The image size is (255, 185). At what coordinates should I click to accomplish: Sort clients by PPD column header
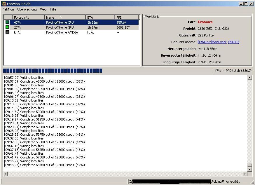point(127,18)
